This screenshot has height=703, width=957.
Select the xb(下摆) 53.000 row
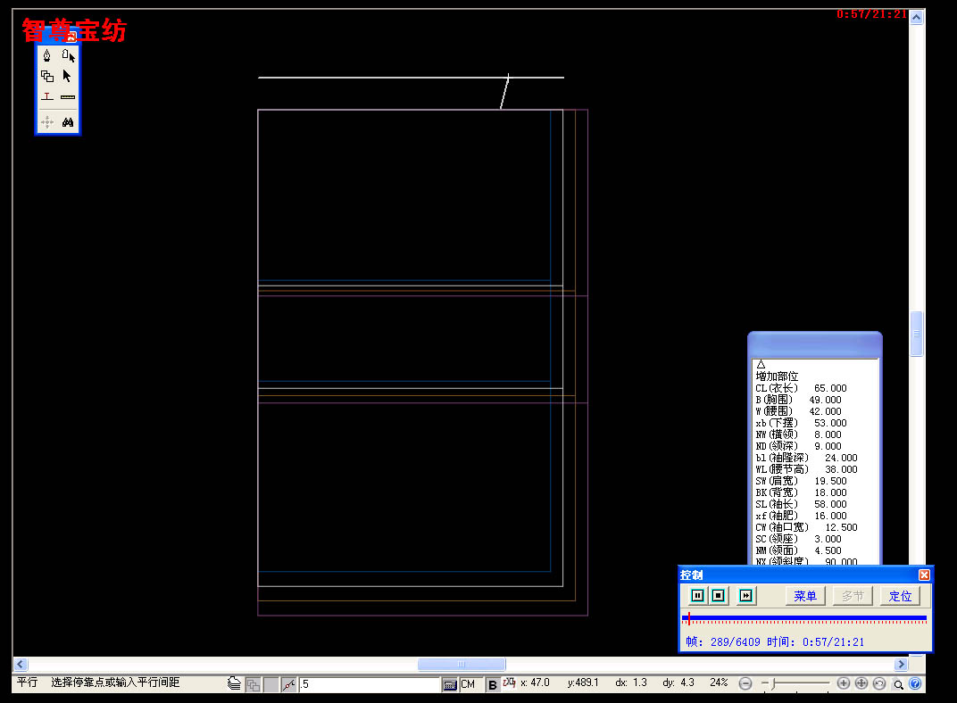coord(801,423)
